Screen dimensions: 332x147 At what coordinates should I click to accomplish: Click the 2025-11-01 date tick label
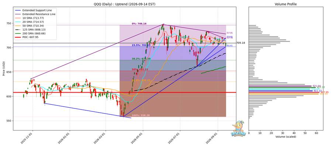[x=27, y=138]
